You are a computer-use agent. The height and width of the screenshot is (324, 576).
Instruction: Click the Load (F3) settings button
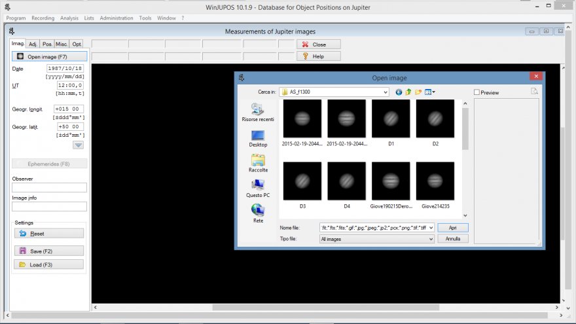tap(49, 264)
